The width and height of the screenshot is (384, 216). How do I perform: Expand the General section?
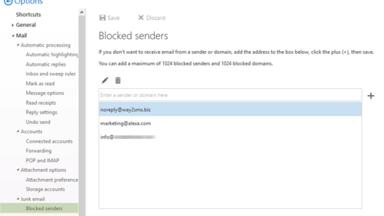click(13, 25)
